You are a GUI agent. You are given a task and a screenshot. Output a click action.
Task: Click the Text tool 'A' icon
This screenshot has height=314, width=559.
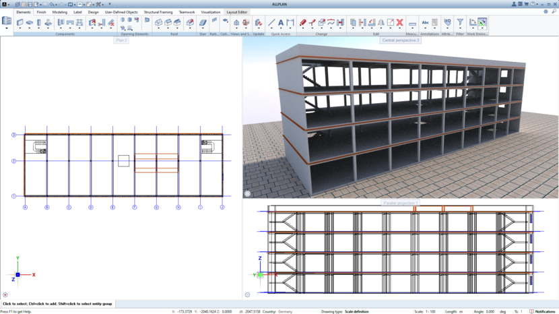click(281, 22)
